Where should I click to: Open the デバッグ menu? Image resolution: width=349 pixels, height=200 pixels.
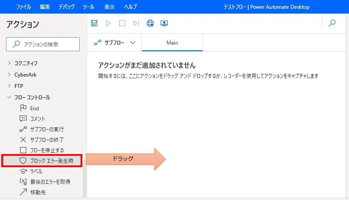(x=66, y=7)
